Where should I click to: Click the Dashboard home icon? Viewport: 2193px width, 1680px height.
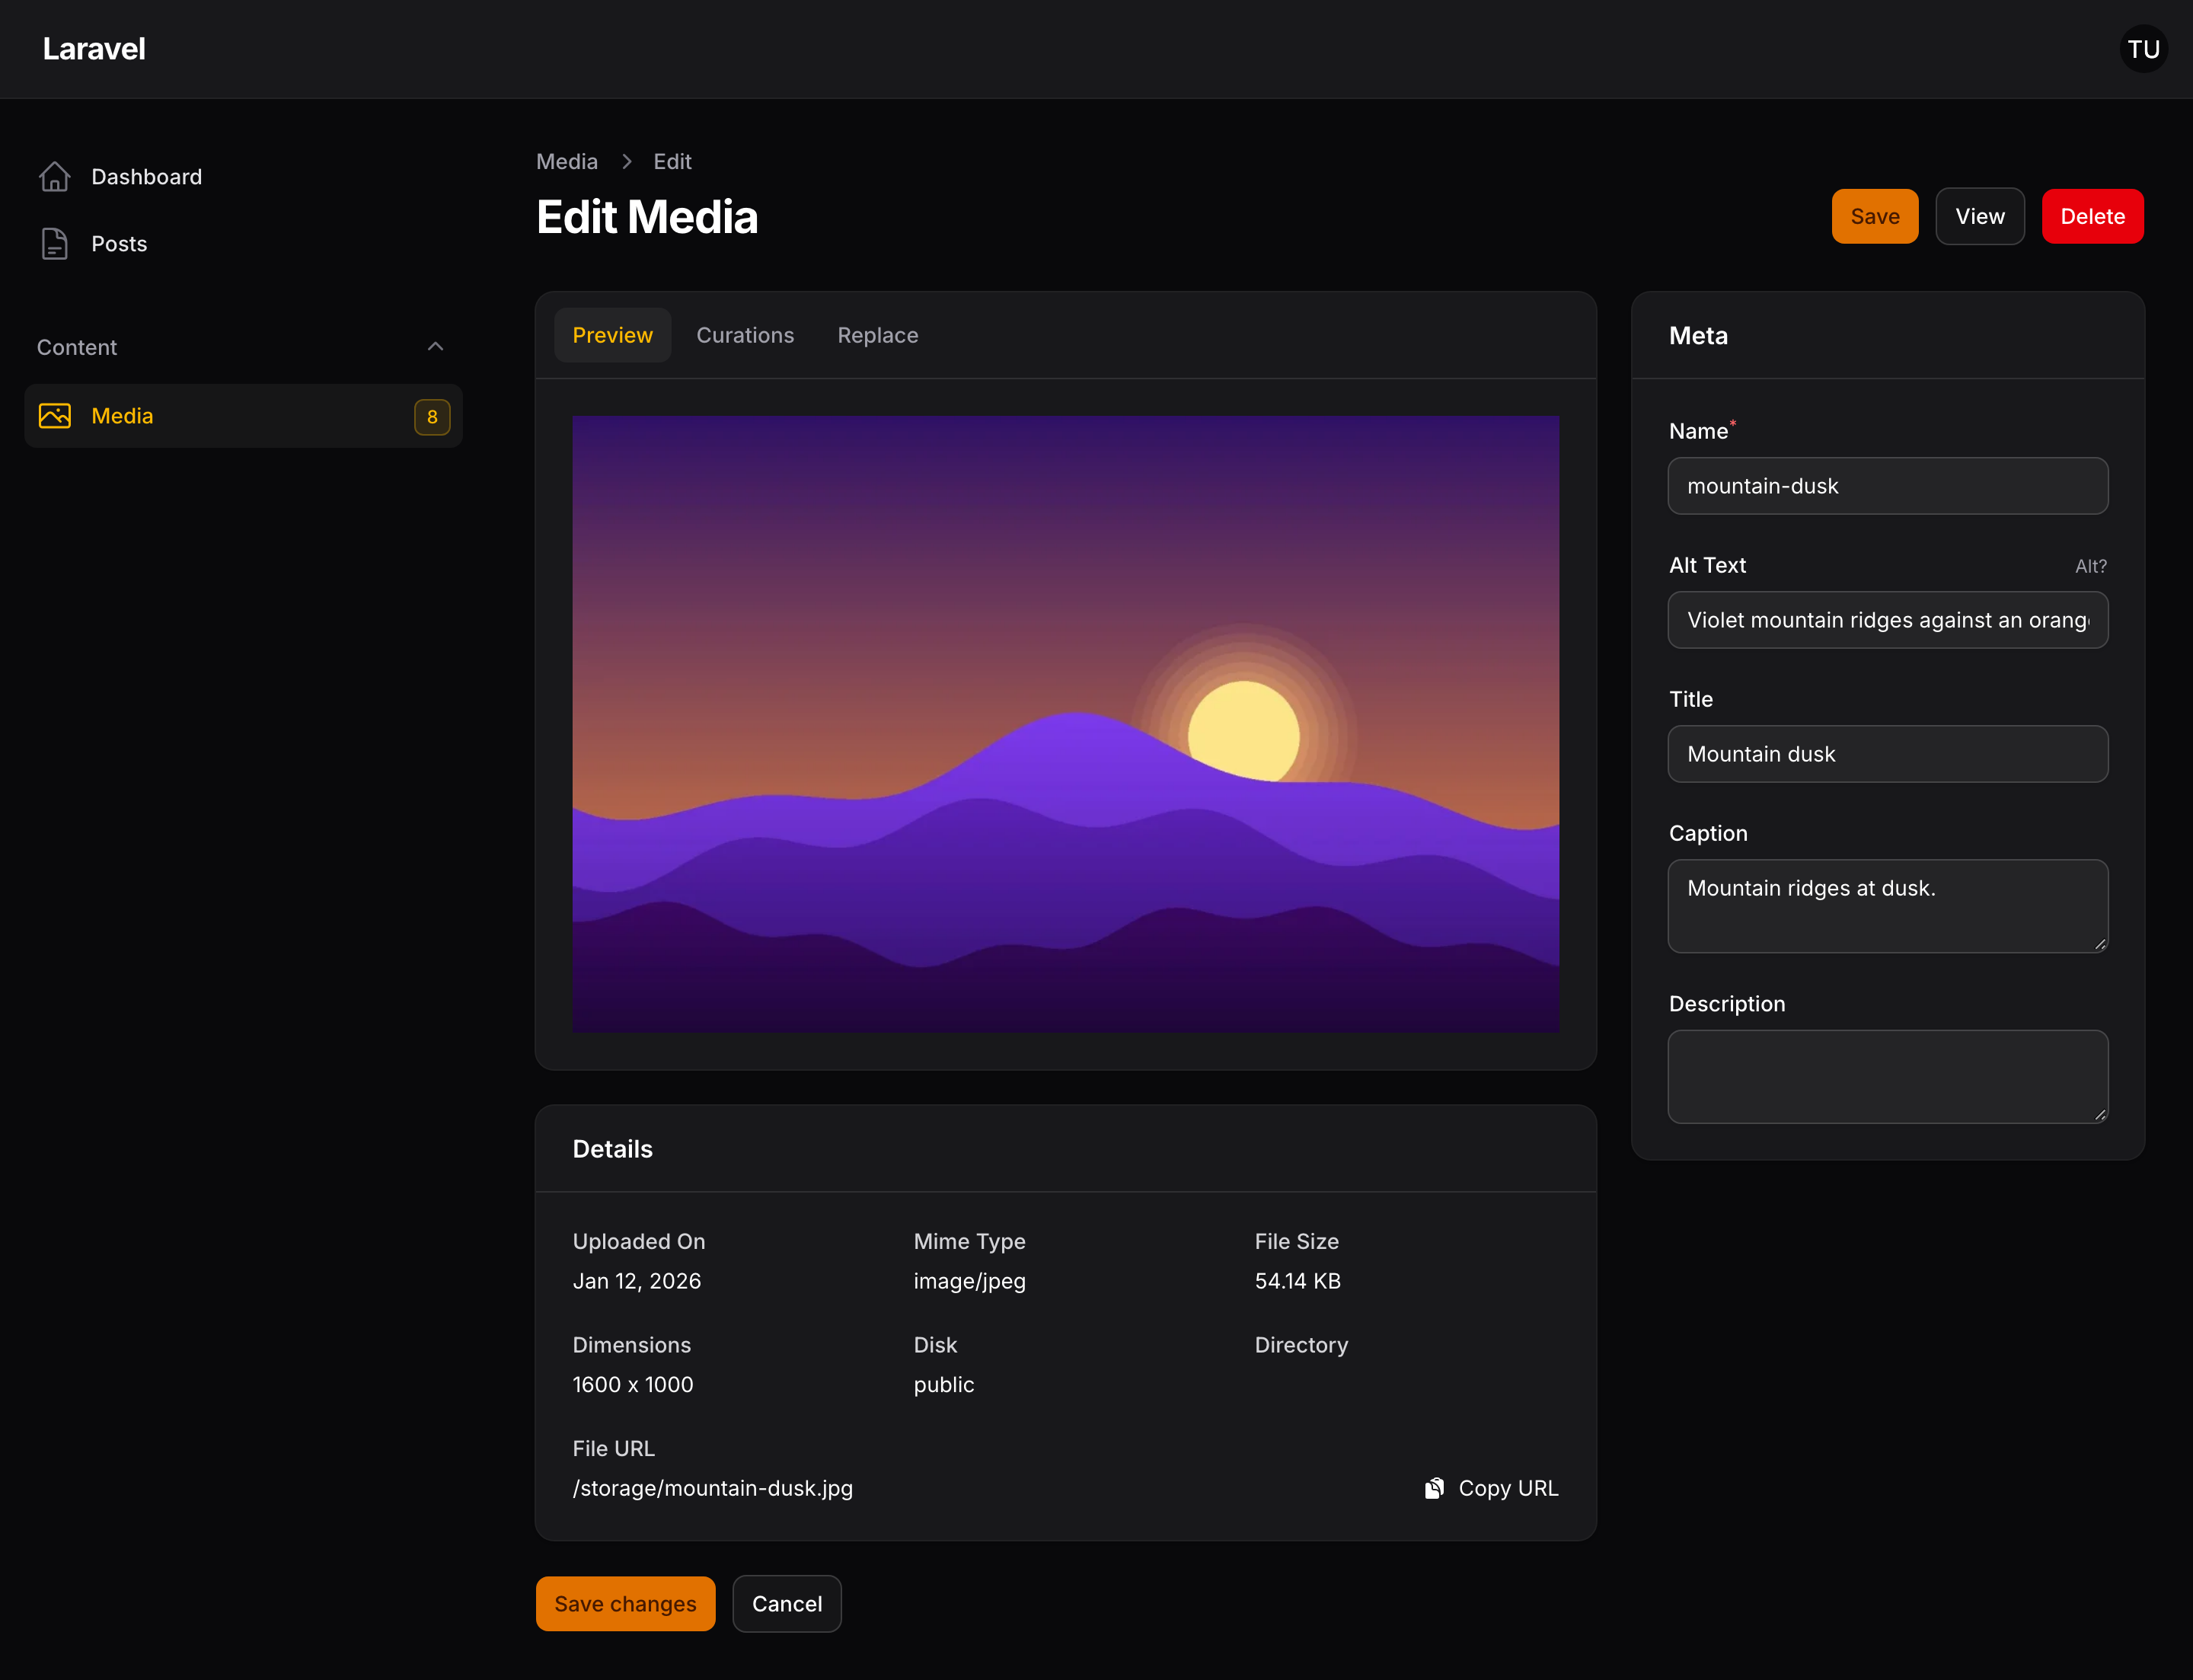(x=55, y=177)
